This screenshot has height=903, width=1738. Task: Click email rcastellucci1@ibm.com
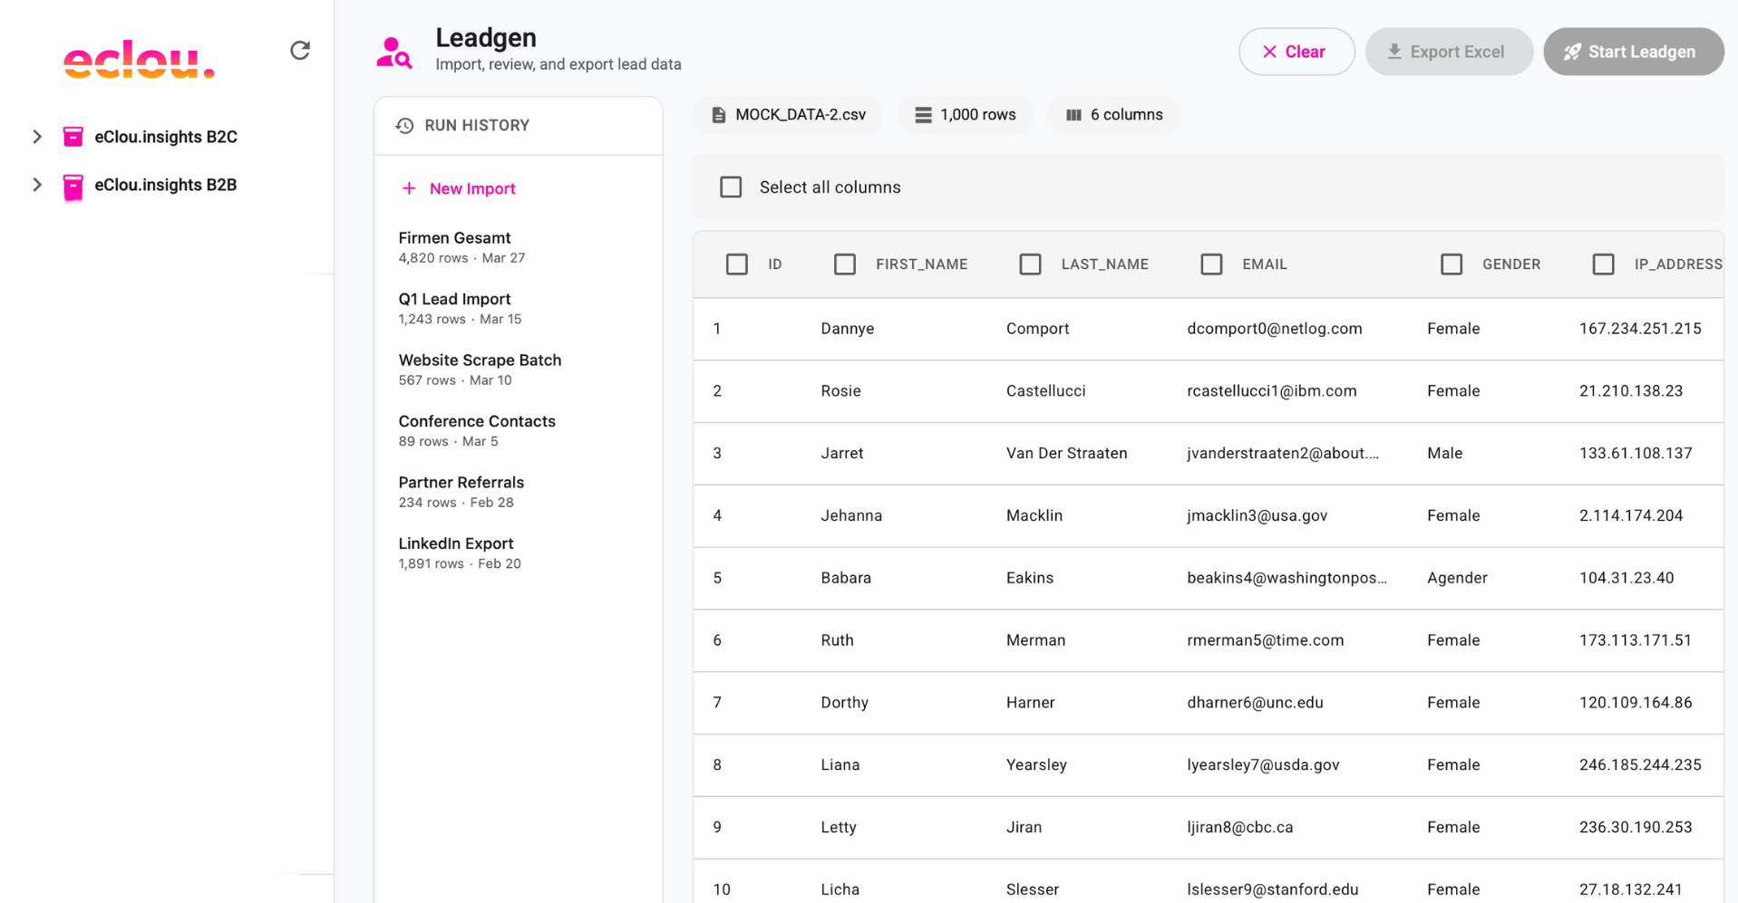point(1272,391)
